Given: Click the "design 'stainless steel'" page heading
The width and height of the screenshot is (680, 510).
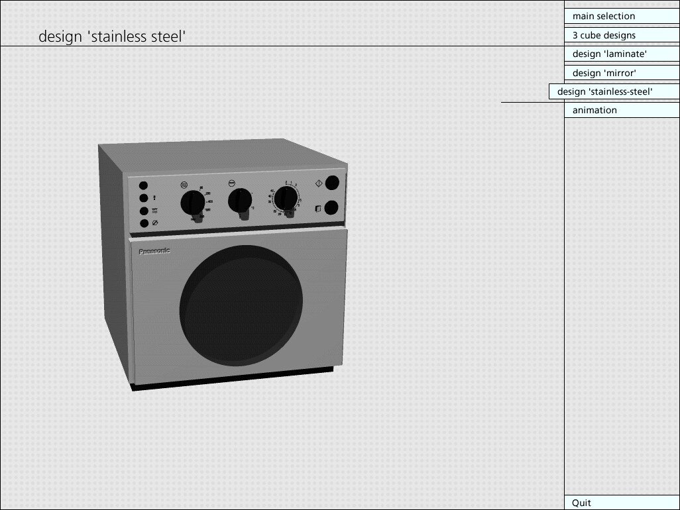Looking at the screenshot, I should coord(112,36).
